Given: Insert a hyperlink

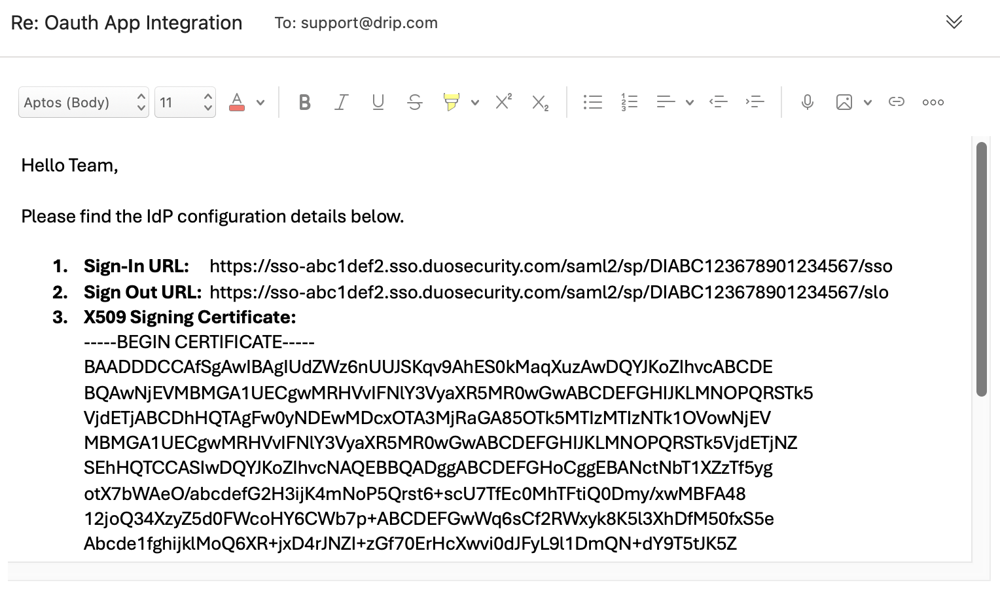Looking at the screenshot, I should click(x=896, y=101).
